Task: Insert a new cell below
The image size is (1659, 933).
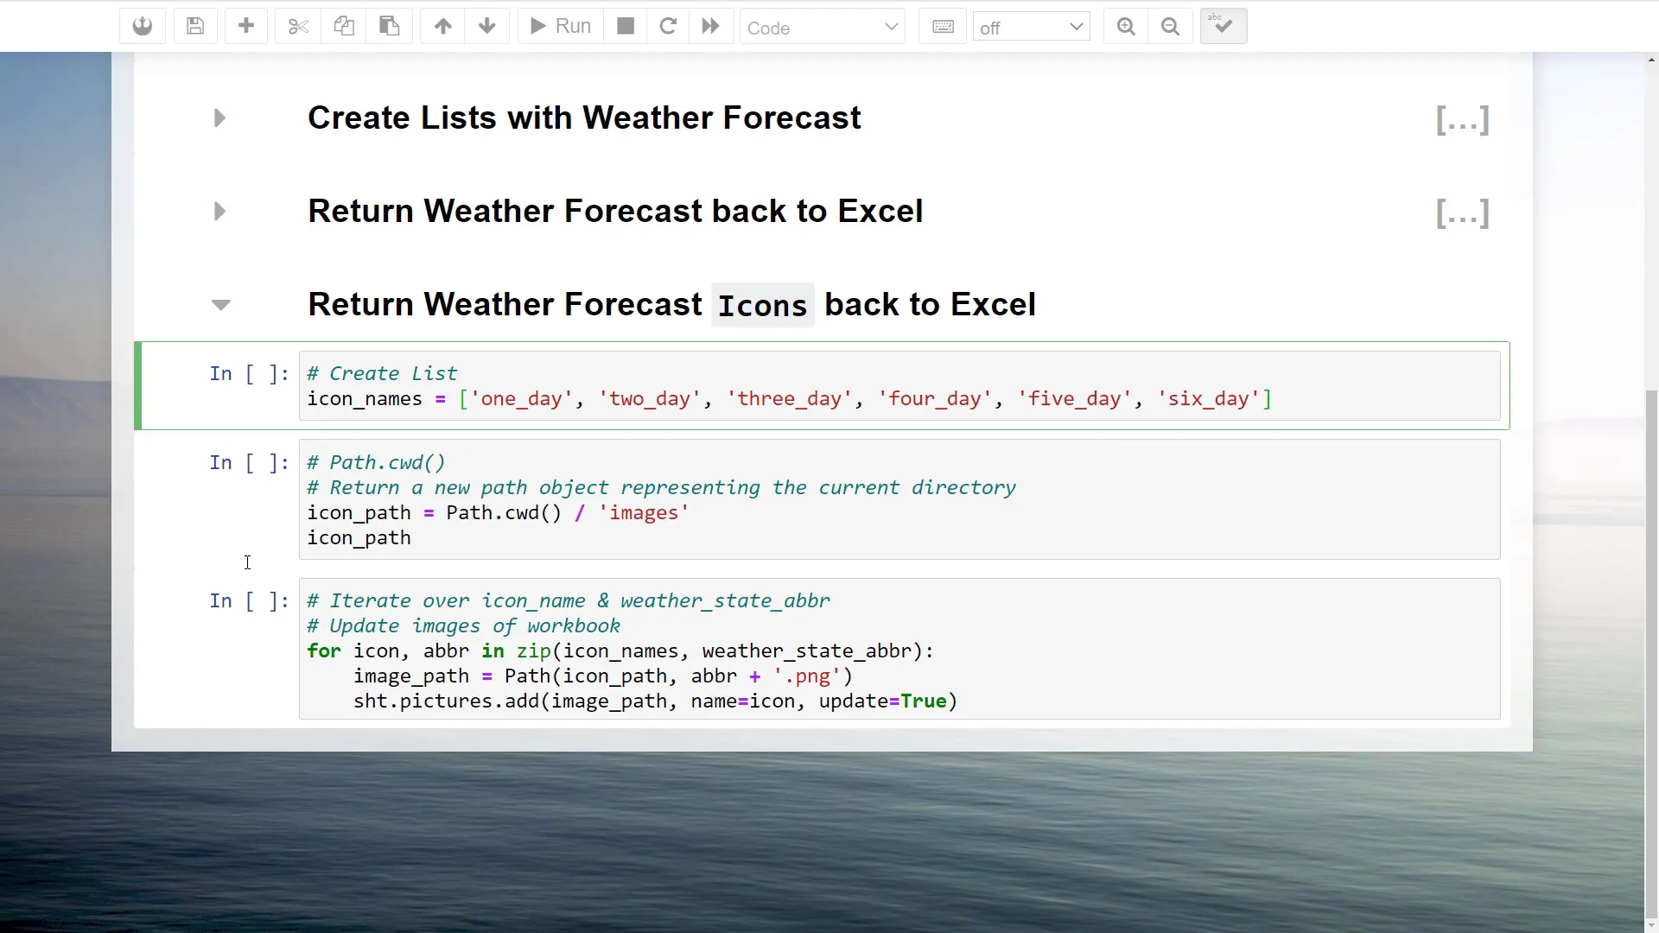Action: coord(246,26)
